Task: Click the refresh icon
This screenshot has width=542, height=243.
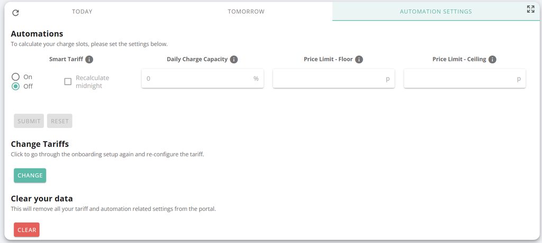Action: tap(15, 12)
